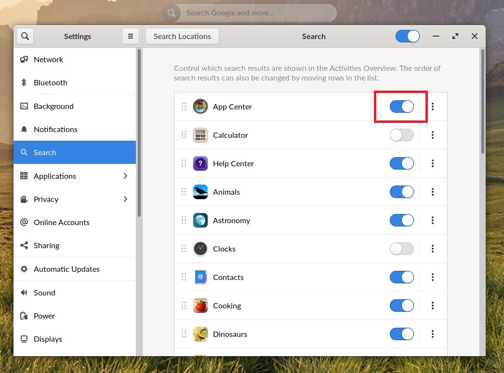Image resolution: width=504 pixels, height=373 pixels.
Task: Click the drag handle of Clocks row
Action: pyautogui.click(x=184, y=249)
